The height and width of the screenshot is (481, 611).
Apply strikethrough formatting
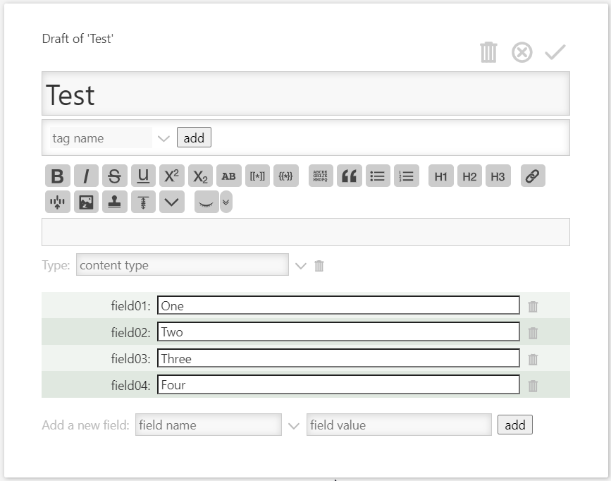pos(115,176)
